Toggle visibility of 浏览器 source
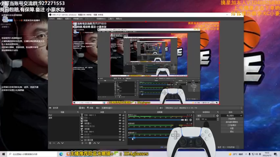 [120, 129]
